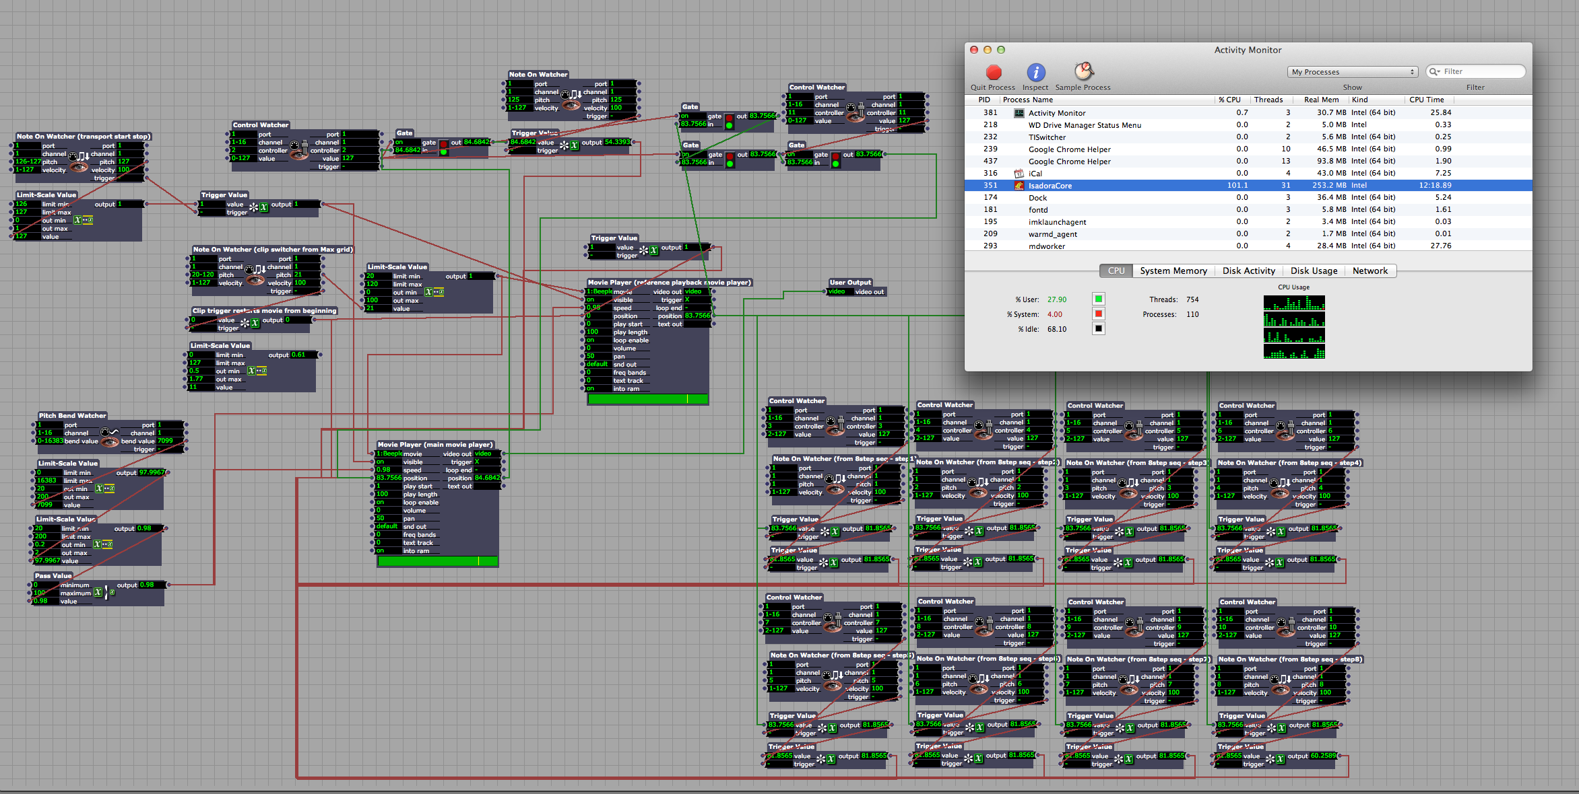Open the My Processes show dropdown
Screen dimensions: 1579x794
pos(1353,72)
